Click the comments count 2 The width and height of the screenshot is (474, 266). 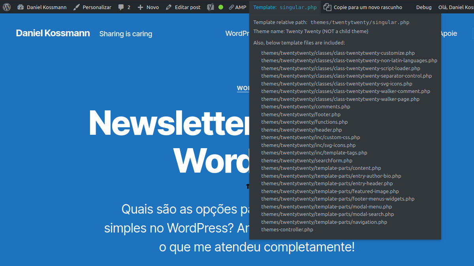click(x=129, y=7)
